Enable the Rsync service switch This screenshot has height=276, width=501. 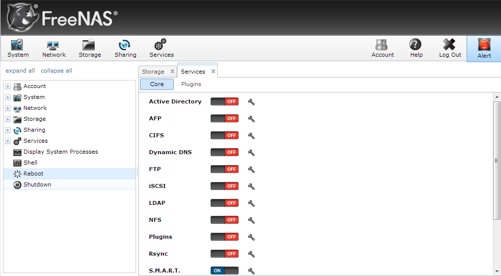click(225, 254)
